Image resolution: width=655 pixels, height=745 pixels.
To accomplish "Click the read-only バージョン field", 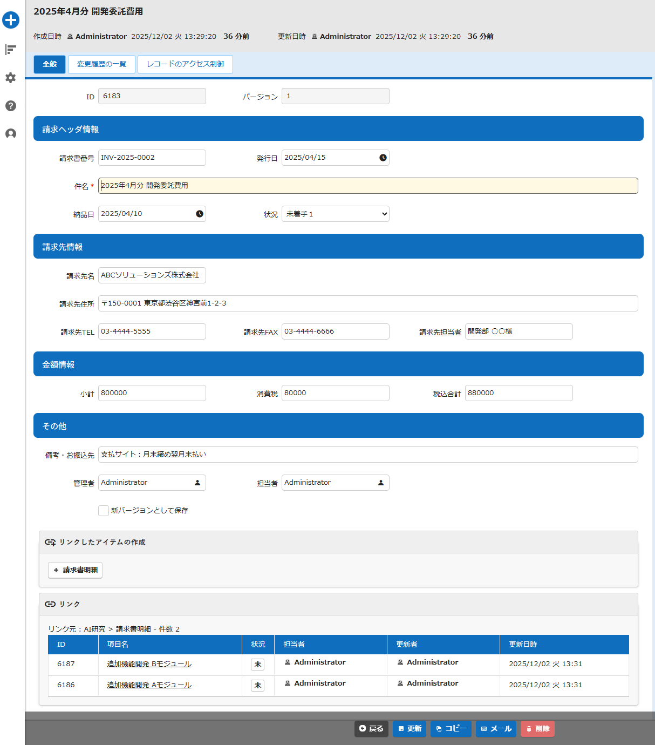I will (336, 96).
